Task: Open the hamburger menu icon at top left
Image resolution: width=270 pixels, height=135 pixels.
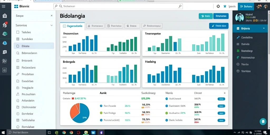Action: [3, 7]
